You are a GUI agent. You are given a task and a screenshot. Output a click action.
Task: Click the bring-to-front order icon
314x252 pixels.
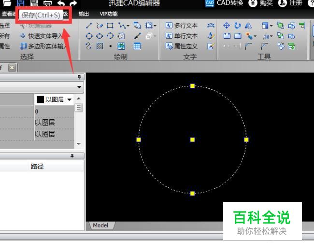[x=280, y=26]
